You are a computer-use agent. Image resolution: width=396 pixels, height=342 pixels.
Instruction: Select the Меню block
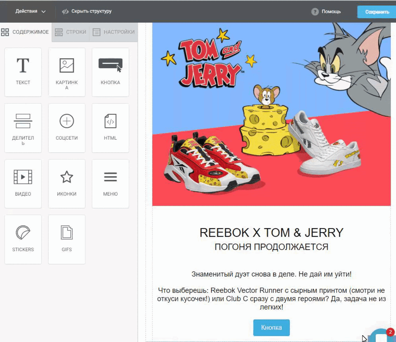pyautogui.click(x=110, y=184)
